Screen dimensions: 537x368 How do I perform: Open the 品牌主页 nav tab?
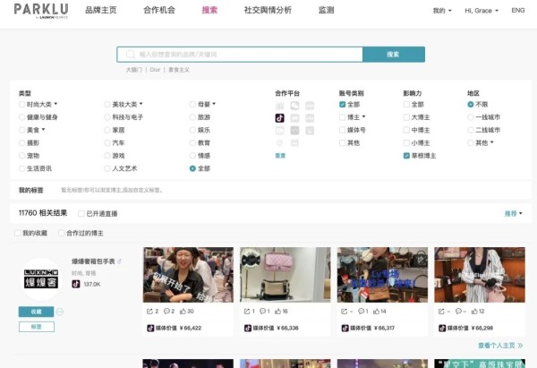tap(101, 10)
